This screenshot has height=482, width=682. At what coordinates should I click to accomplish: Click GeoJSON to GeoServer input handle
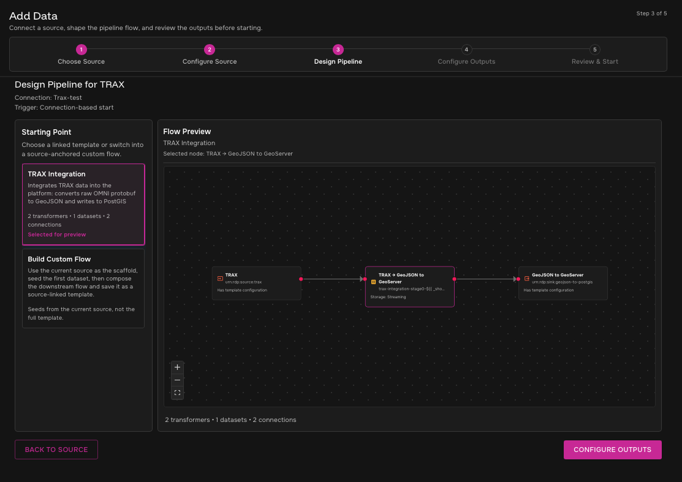click(518, 279)
